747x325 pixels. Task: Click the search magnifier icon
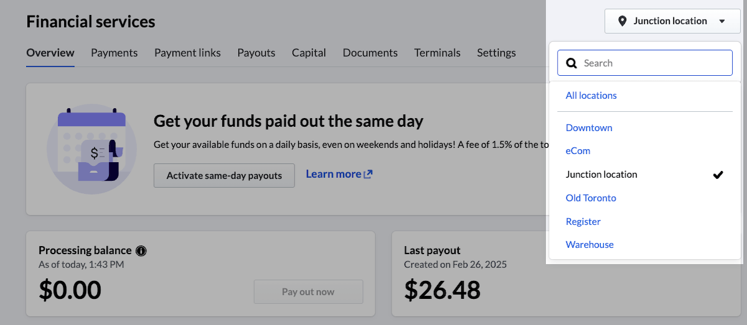571,63
